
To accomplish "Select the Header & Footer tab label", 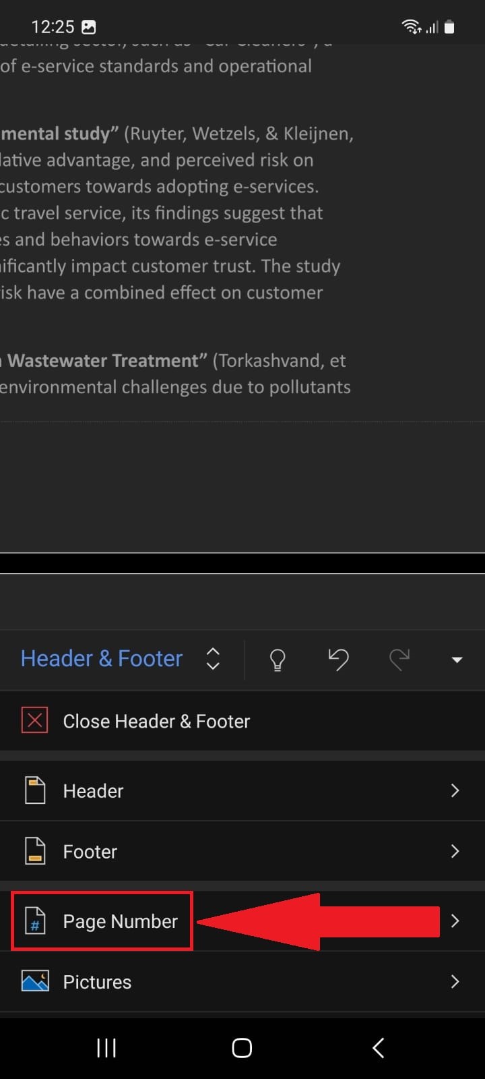I will coord(102,658).
